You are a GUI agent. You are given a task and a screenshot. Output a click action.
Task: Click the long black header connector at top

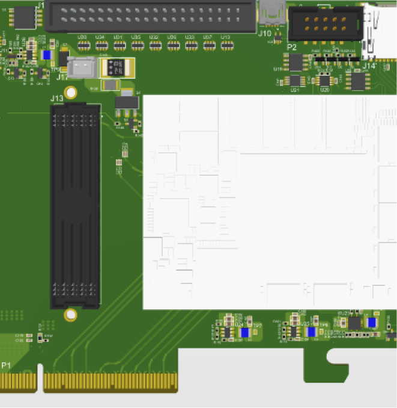[x=150, y=15]
